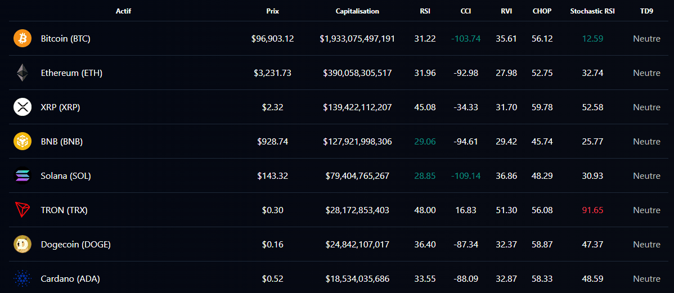Click the Solana striped logo icon
Image resolution: width=674 pixels, height=293 pixels.
(x=23, y=175)
